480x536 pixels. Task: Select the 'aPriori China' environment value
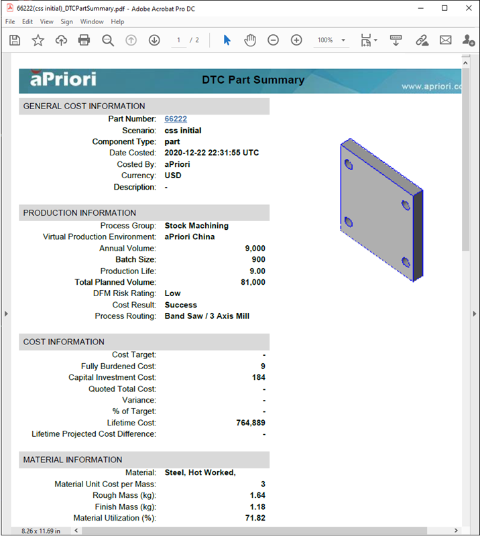pyautogui.click(x=190, y=237)
